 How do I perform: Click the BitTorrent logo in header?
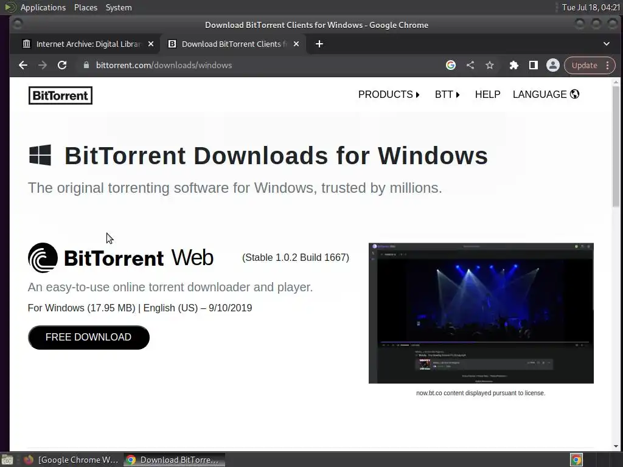click(60, 95)
